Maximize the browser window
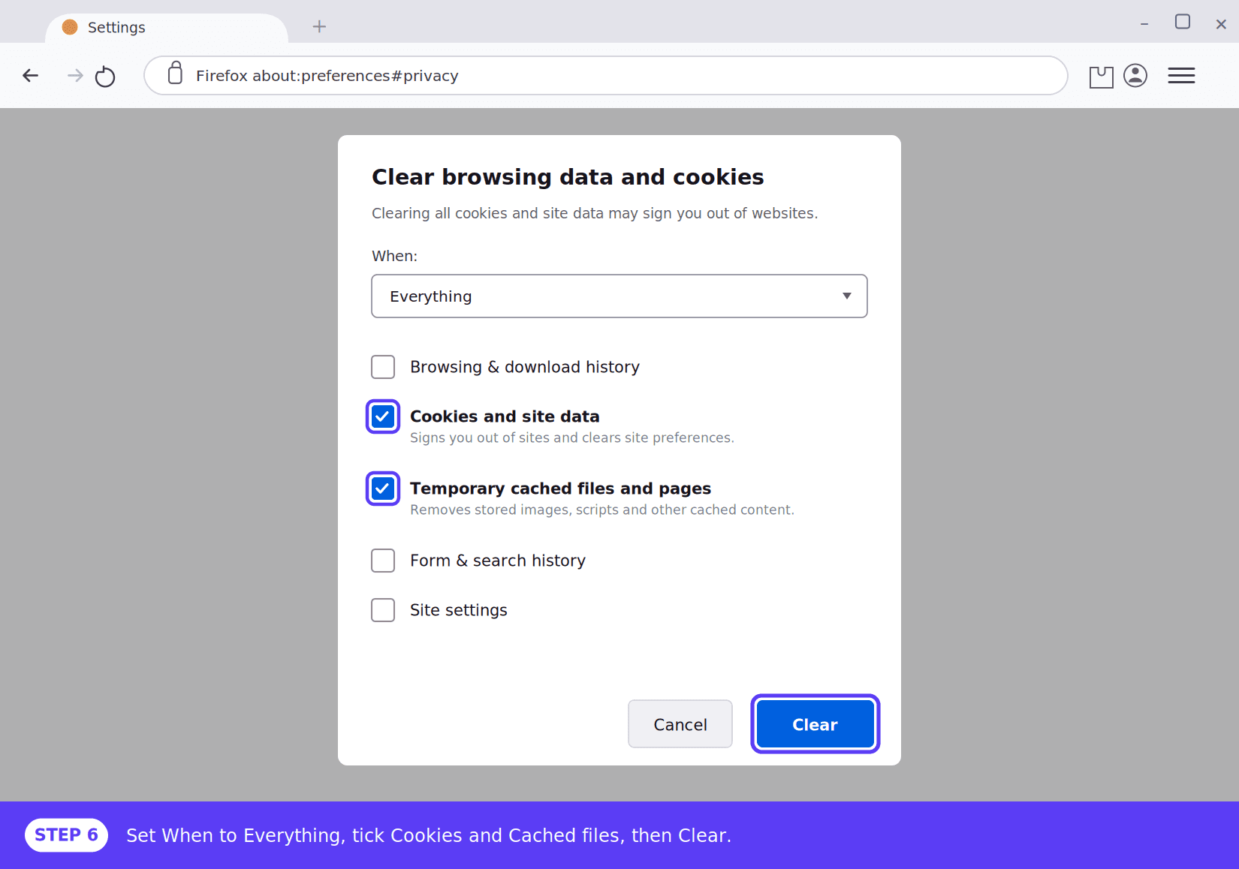This screenshot has width=1239, height=869. 1183,22
